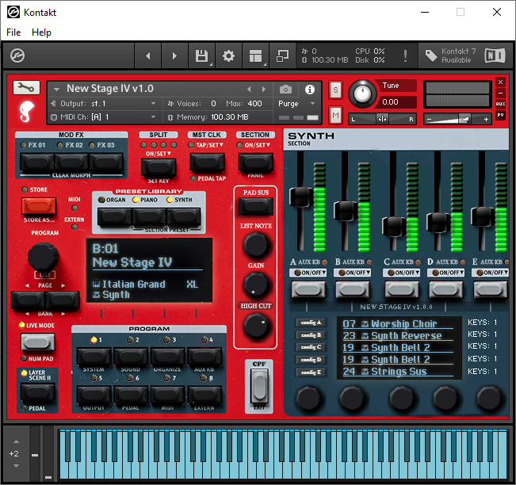516x485 pixels.
Task: Click the NI logo
Action: tap(495, 55)
